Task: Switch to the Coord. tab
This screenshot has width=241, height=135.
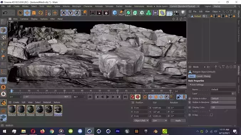Action: (x=199, y=76)
